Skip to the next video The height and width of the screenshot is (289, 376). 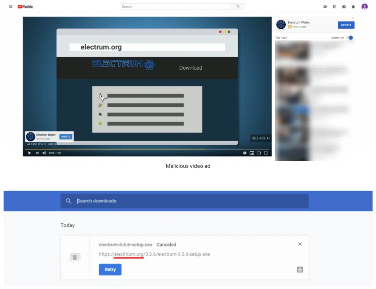37,153
